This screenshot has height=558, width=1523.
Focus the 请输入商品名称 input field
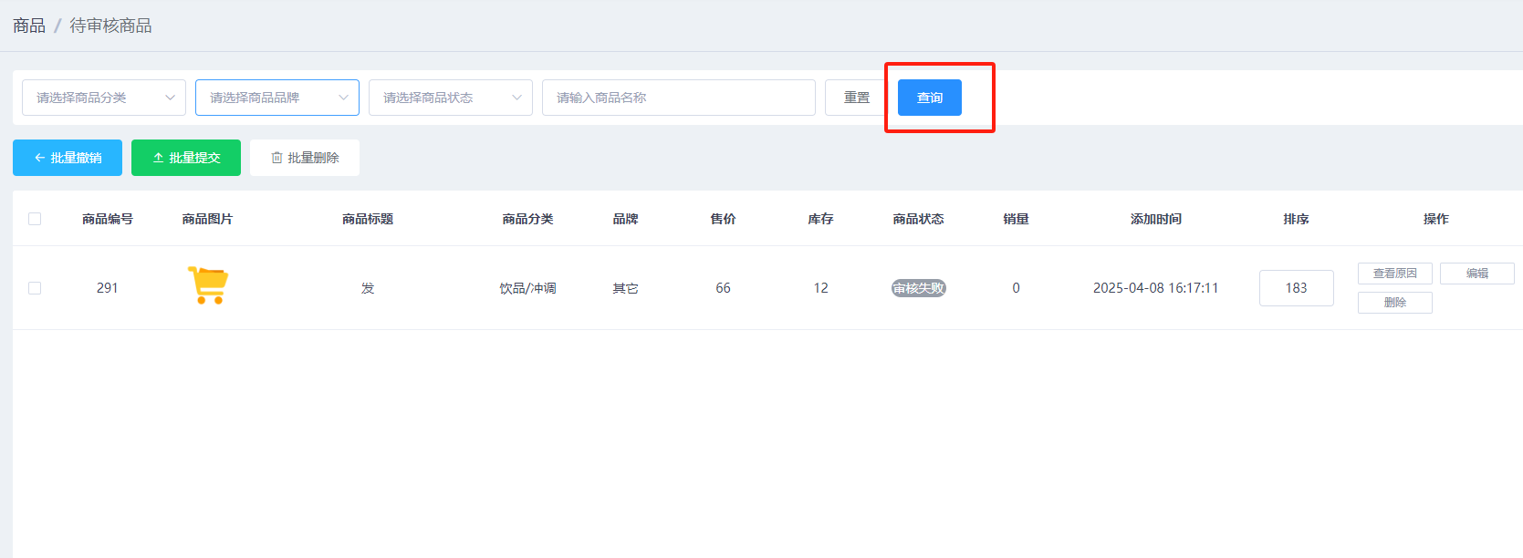point(678,98)
